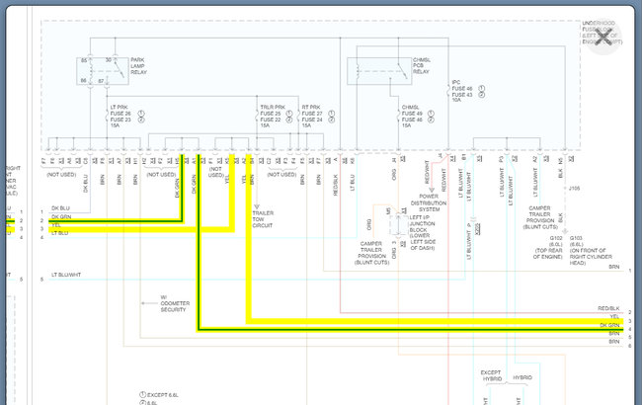Click the LEFT I/P JUNCTION BLOCK label
642x405 pixels.
[422, 232]
